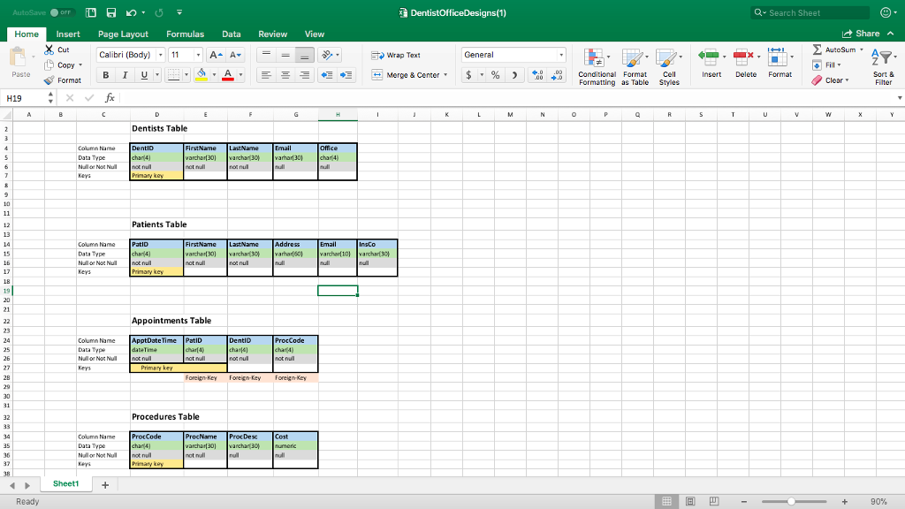
Task: Open Conditional Formatting options
Action: point(597,65)
